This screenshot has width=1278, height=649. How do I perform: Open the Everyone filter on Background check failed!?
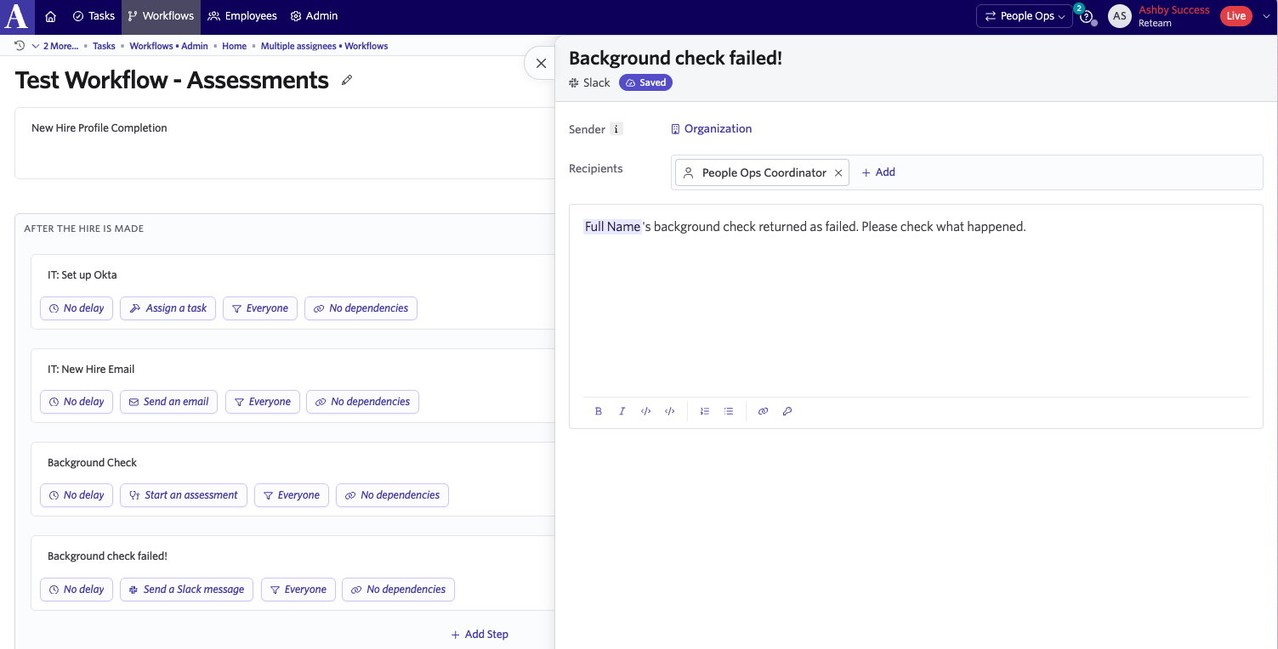298,590
